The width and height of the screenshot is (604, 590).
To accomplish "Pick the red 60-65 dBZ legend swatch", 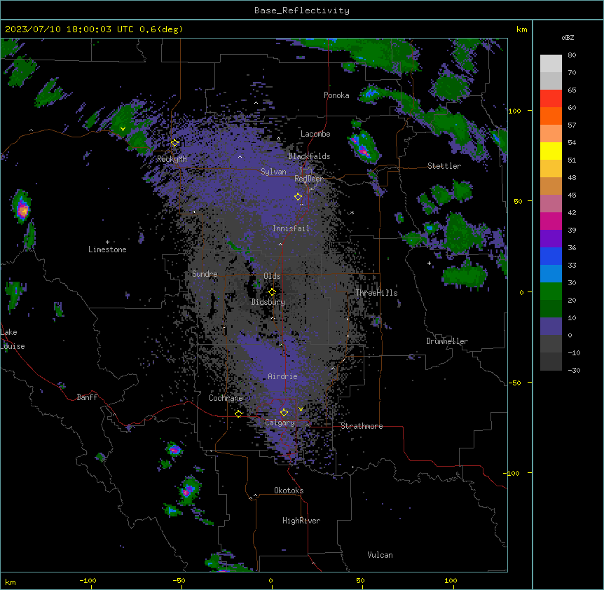I will click(x=551, y=98).
